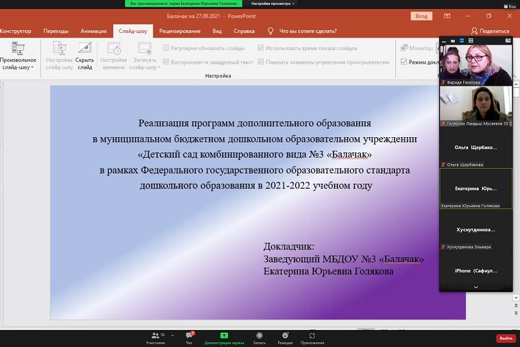Switch video panel to single speaker thumbnail view
The image size is (520, 347).
pyautogui.click(x=453, y=41)
